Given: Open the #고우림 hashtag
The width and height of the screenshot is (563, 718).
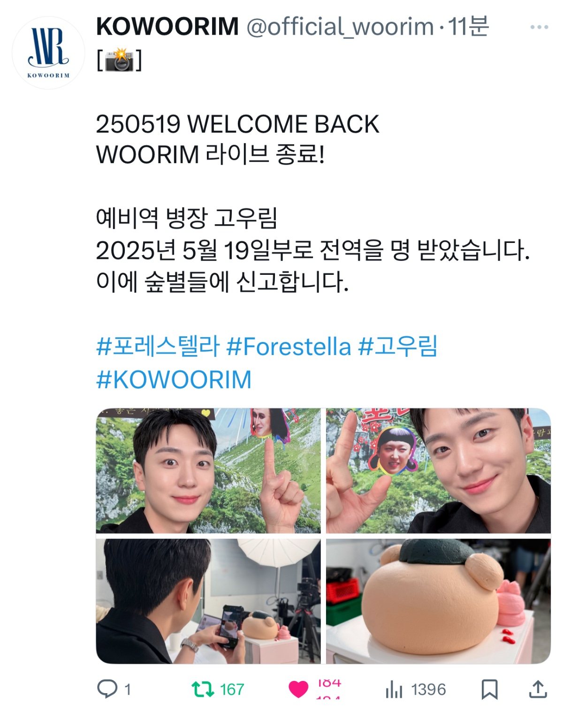Looking at the screenshot, I should (398, 347).
